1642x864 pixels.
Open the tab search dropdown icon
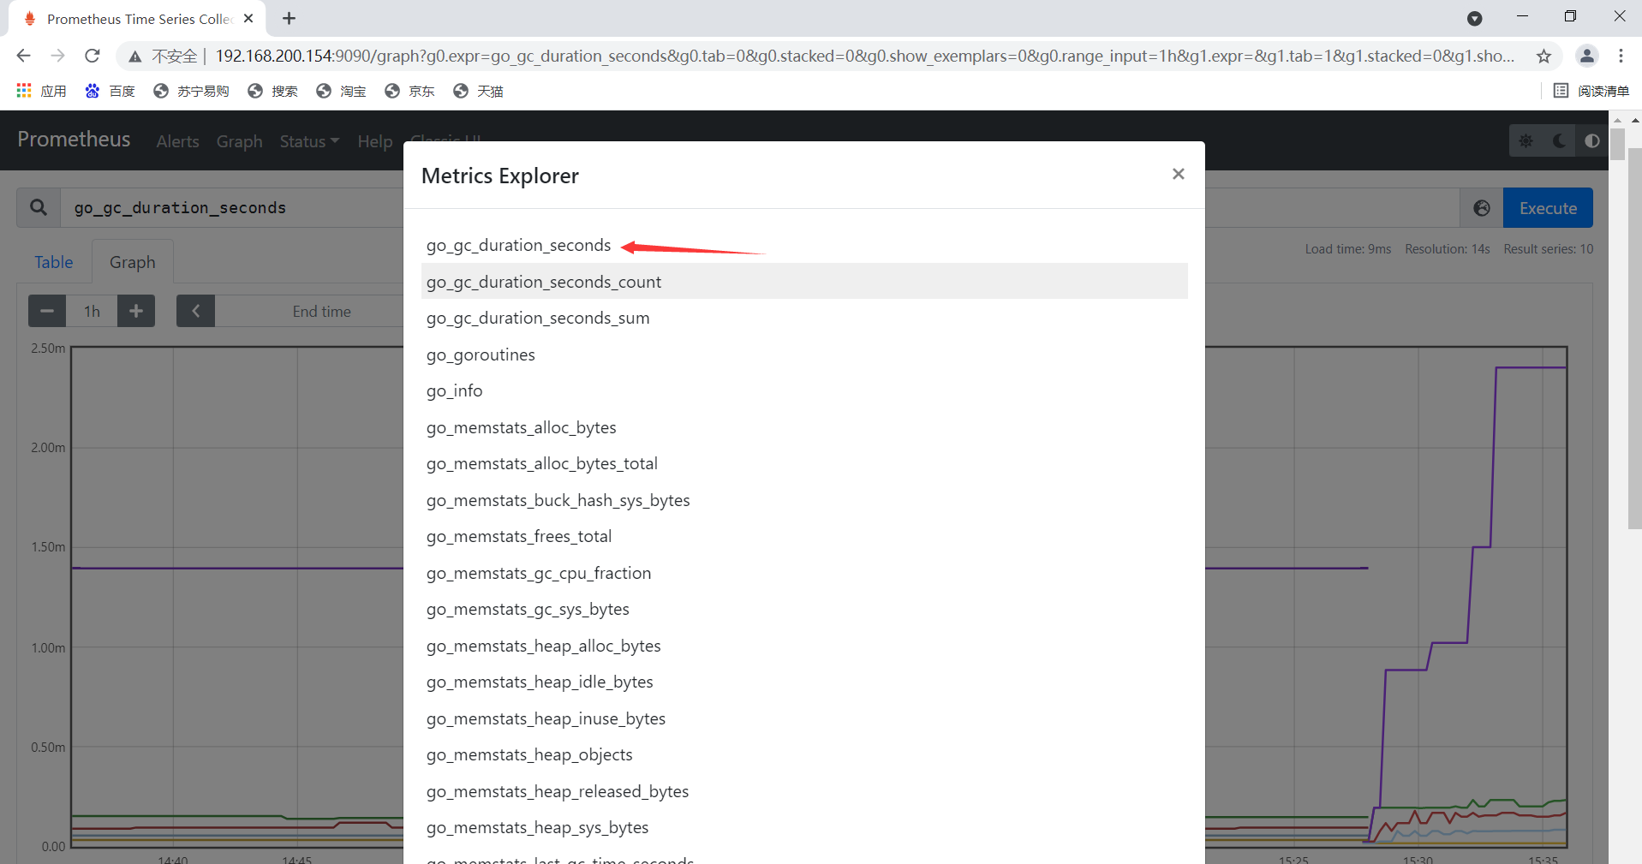(x=1474, y=18)
